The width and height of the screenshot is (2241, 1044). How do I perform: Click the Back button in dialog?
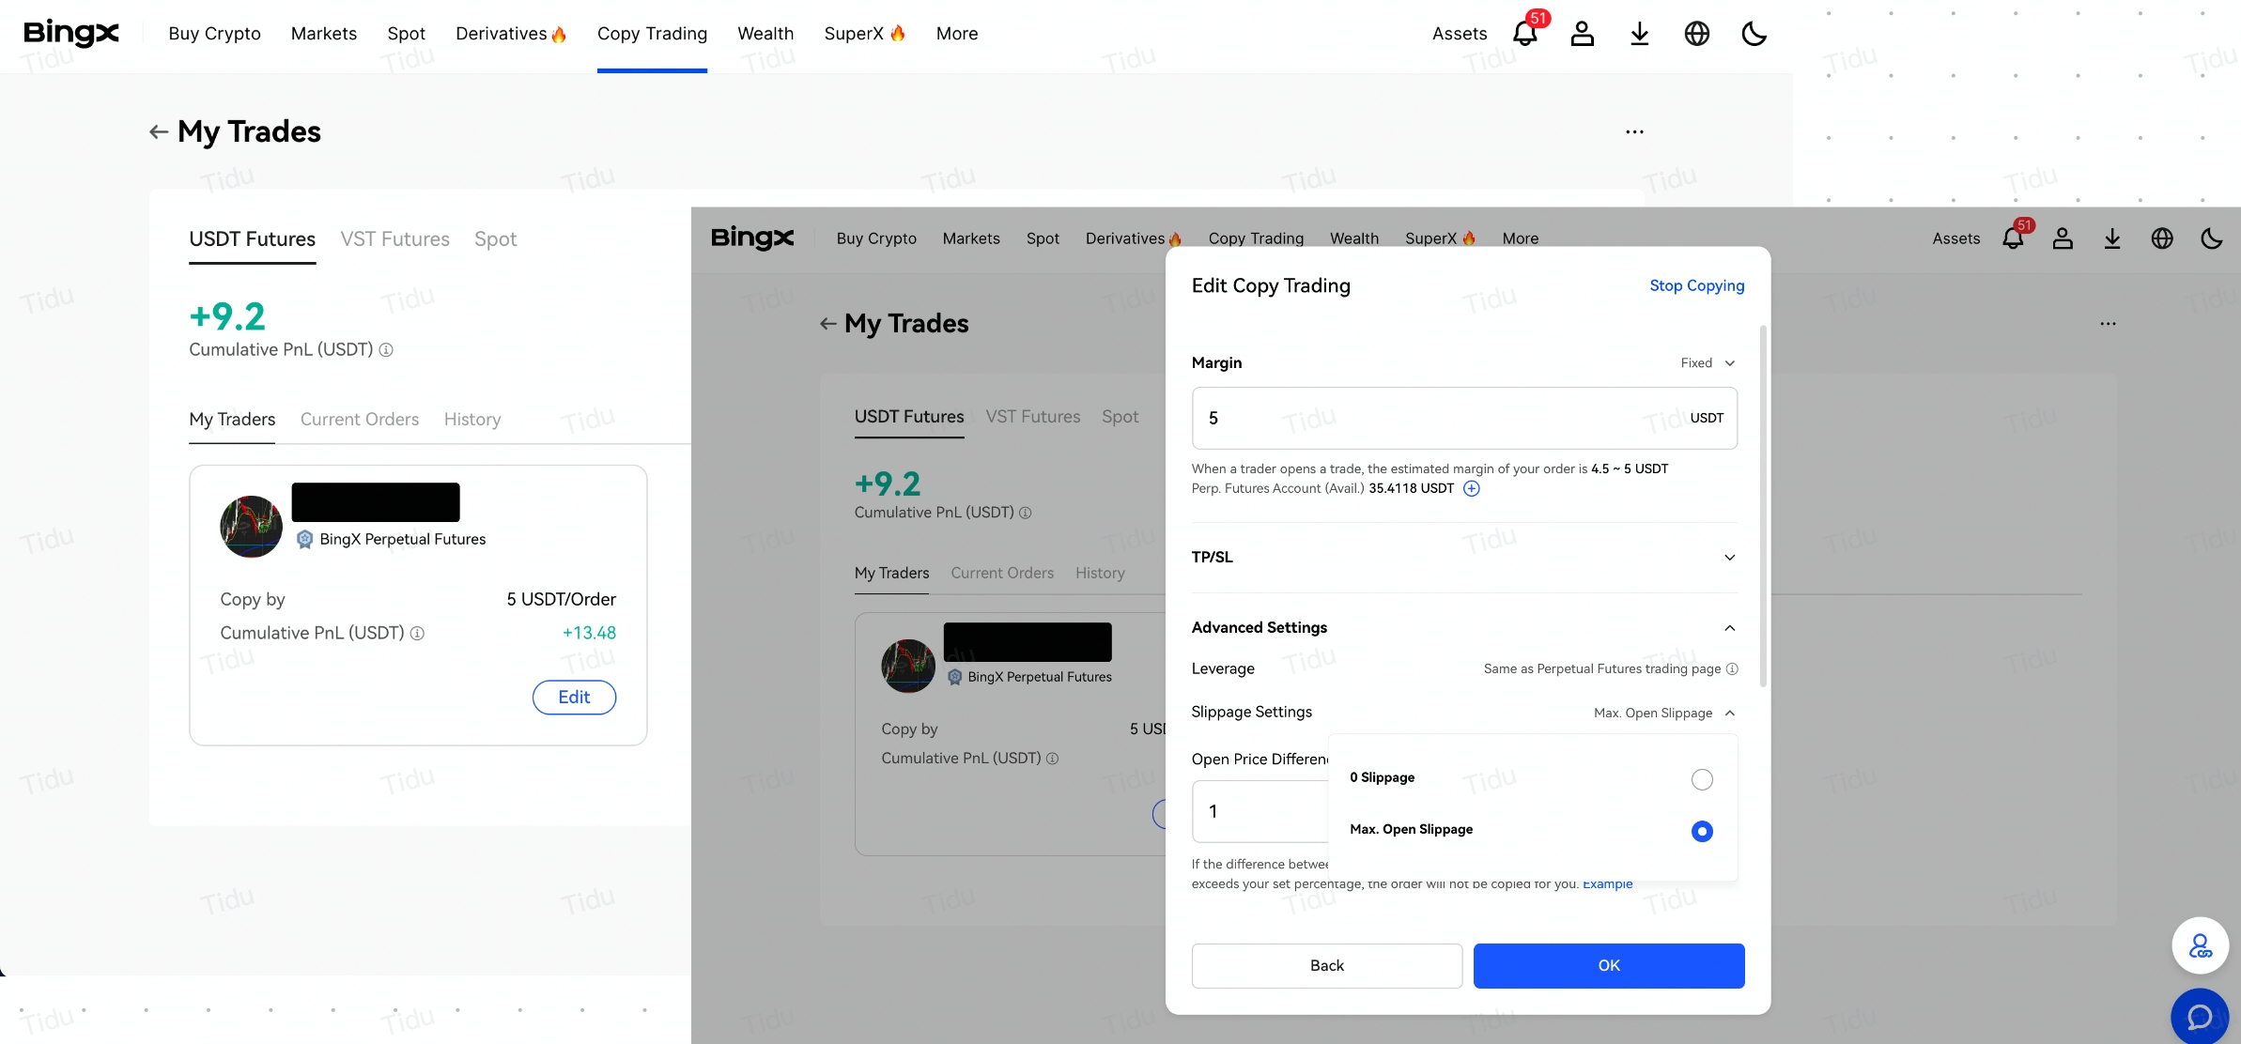(1327, 966)
